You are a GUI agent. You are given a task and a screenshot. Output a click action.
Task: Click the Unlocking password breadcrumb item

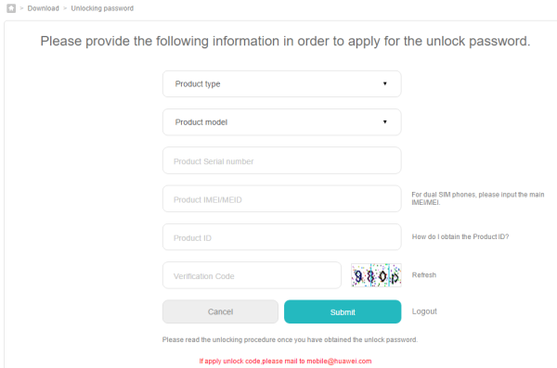tap(102, 8)
